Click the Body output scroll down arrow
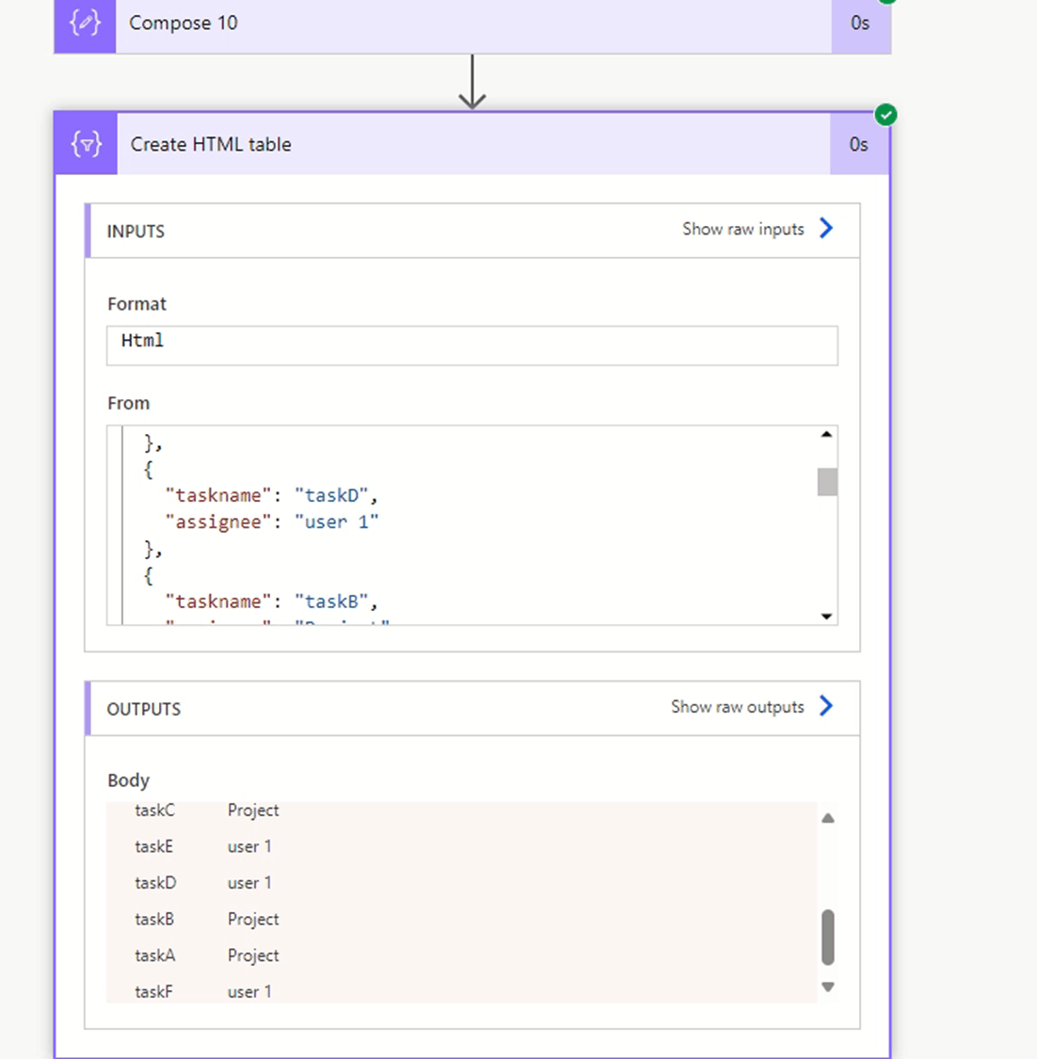This screenshot has width=1037, height=1059. 828,987
